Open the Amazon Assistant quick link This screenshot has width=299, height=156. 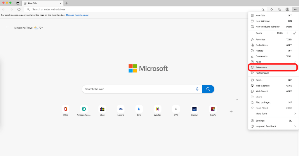84,111
